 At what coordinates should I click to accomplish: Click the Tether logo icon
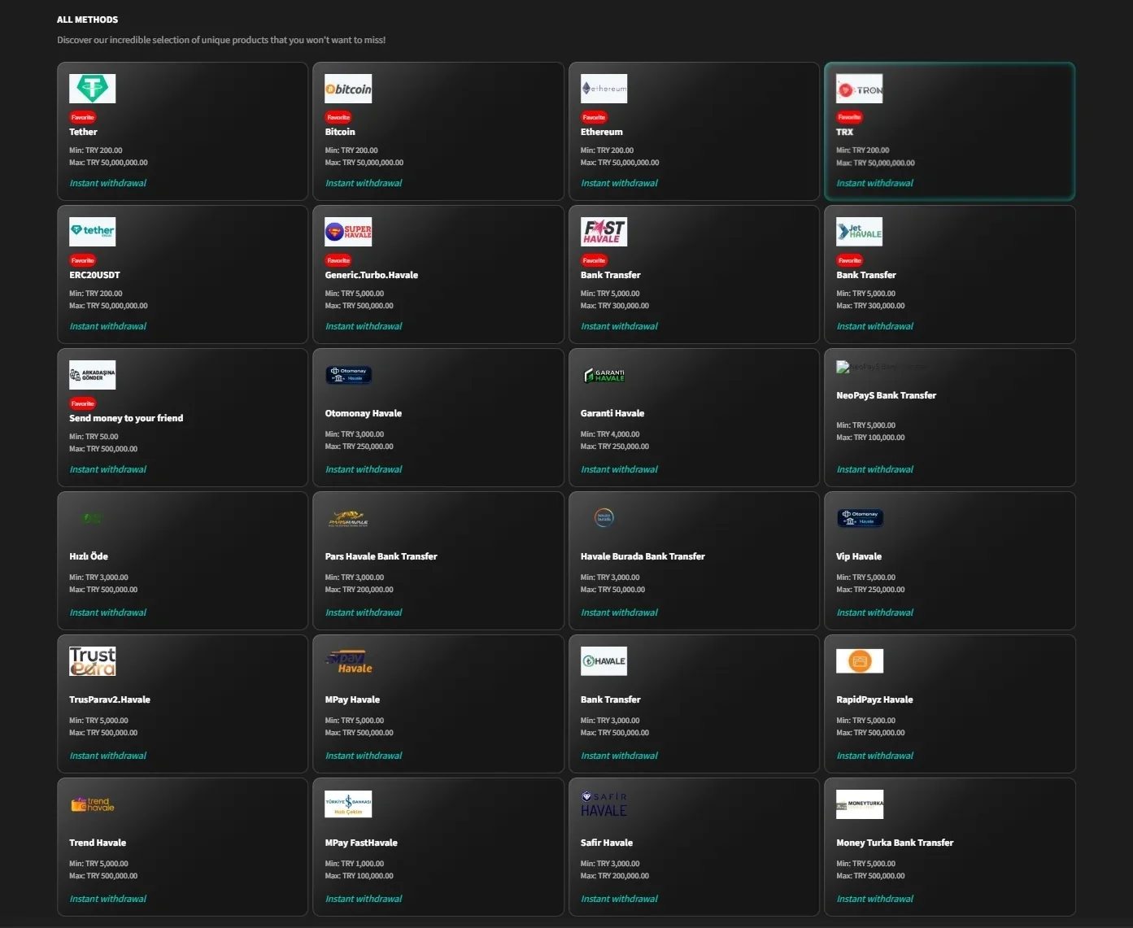[92, 89]
